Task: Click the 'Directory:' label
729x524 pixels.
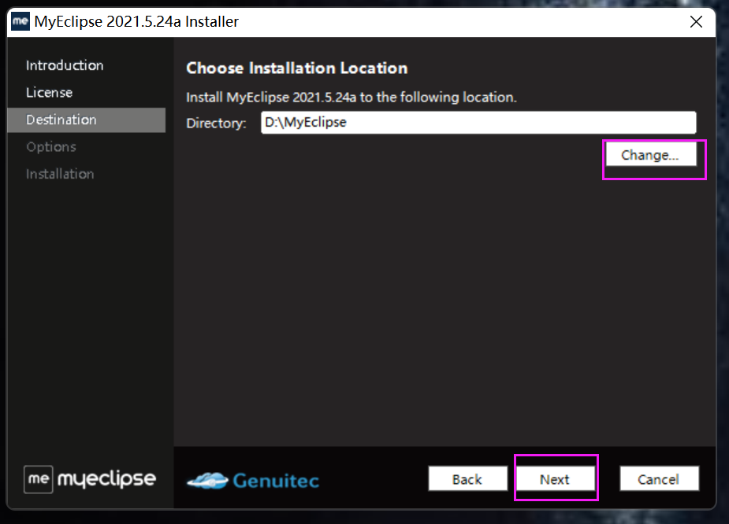Action: point(216,123)
